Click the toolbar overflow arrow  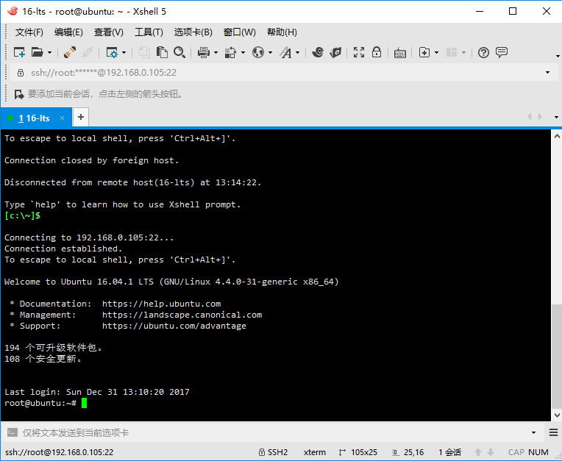(x=558, y=56)
